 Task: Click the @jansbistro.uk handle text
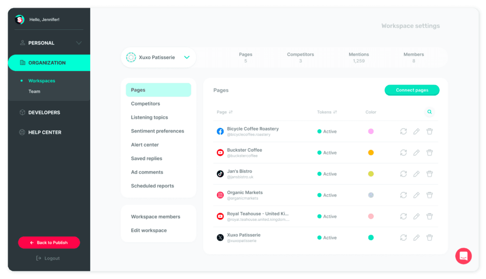[x=240, y=177]
